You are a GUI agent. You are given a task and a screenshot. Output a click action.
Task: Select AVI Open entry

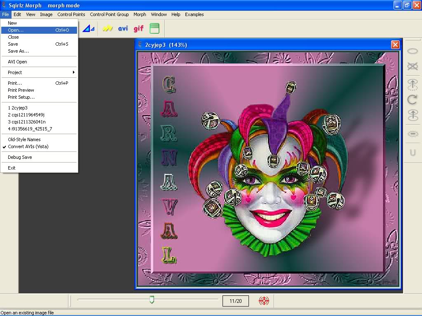(39, 62)
